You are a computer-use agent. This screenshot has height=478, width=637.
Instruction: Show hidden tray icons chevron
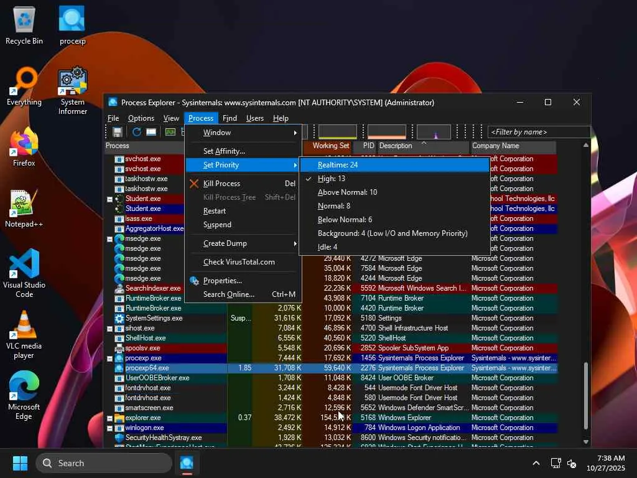536,463
